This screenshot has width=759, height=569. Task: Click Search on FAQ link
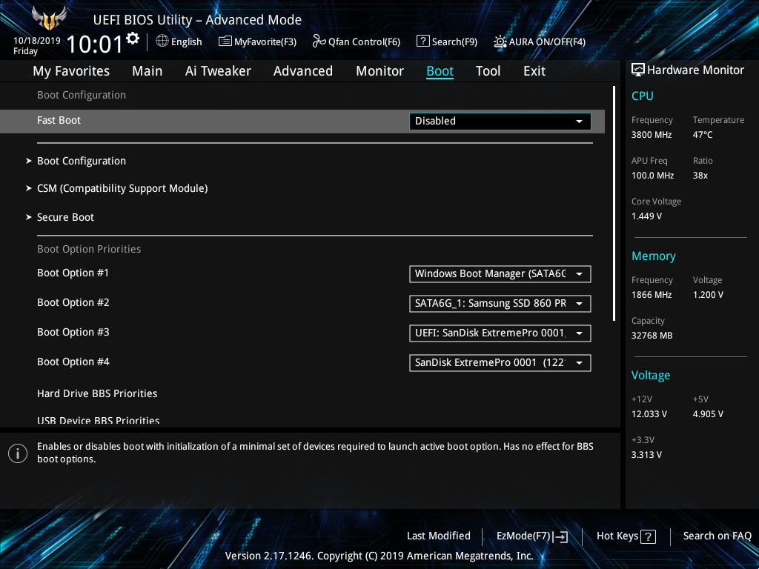(717, 536)
